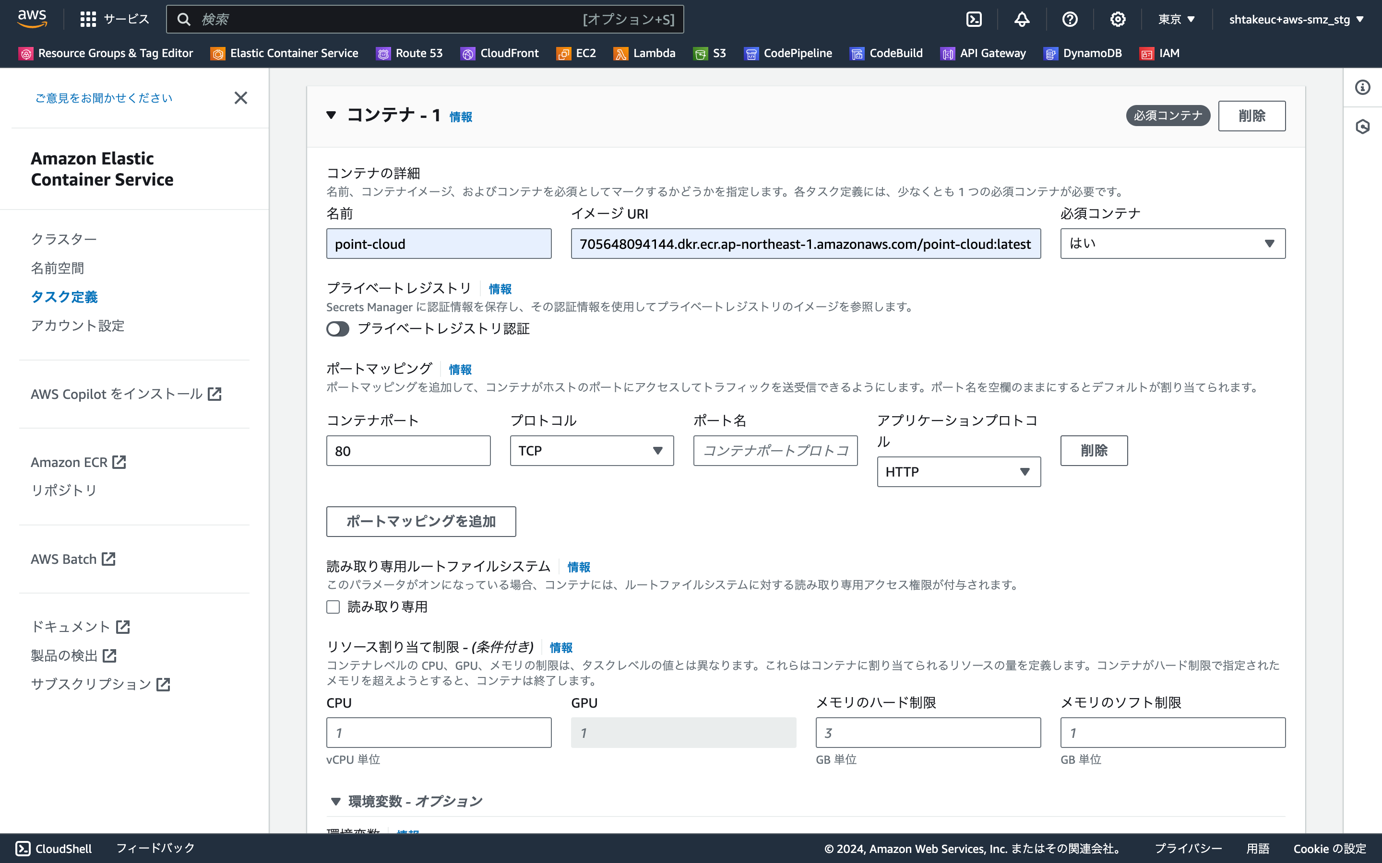Open CloudShell icon in top navigation bar

click(x=974, y=19)
